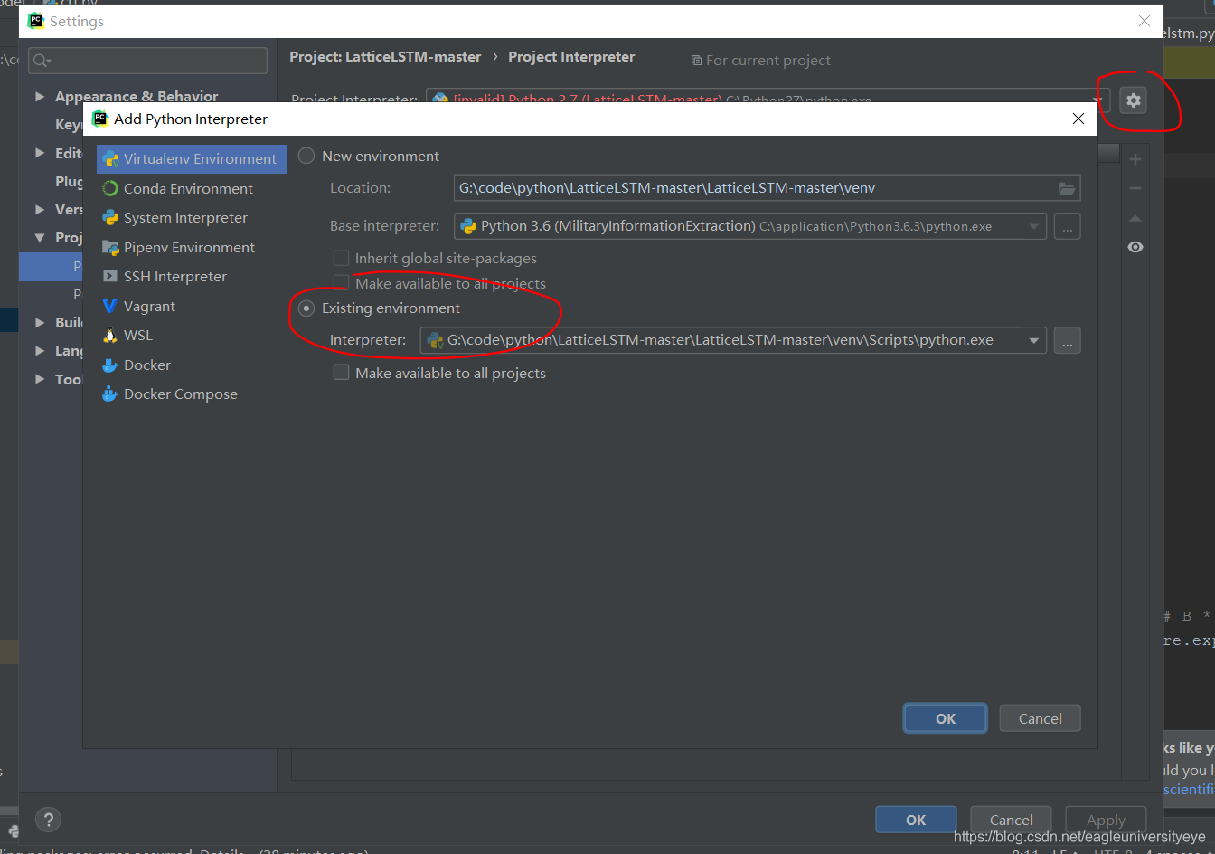This screenshot has width=1215, height=854.
Task: Toggle Make available to all projects under New environment
Action: (x=341, y=283)
